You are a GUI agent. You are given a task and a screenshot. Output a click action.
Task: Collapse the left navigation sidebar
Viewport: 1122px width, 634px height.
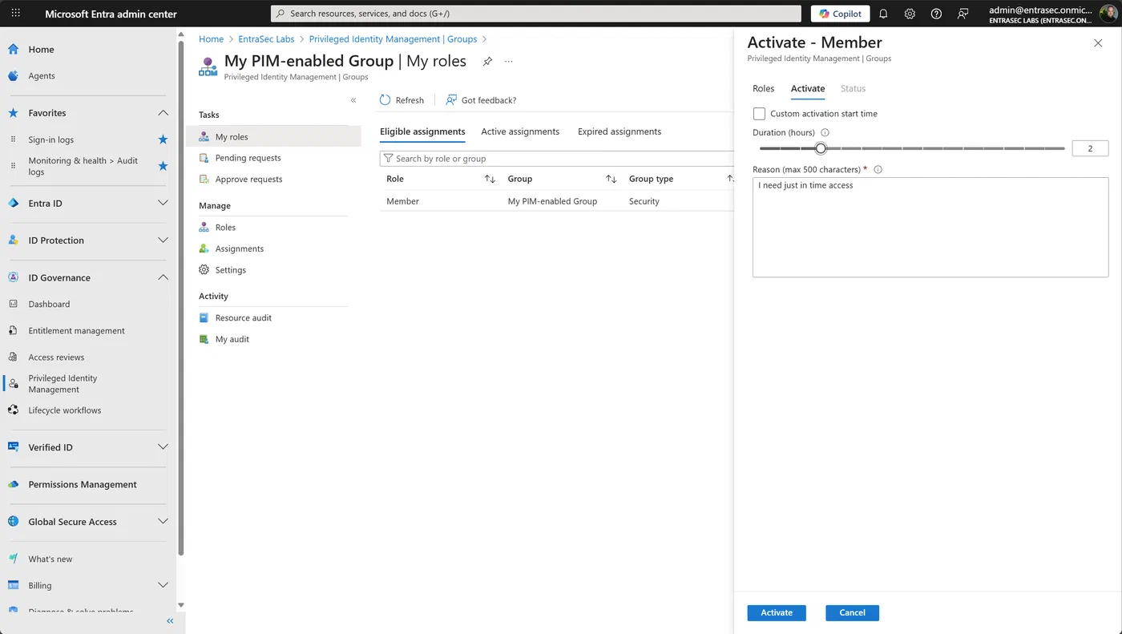[x=170, y=621]
